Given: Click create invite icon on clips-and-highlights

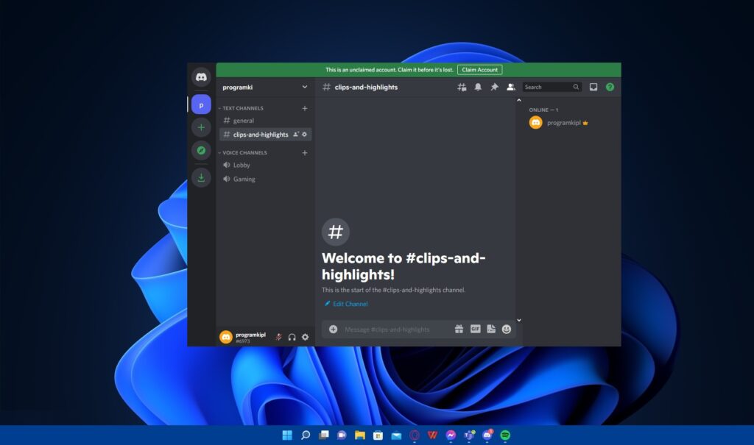Looking at the screenshot, I should pyautogui.click(x=296, y=135).
